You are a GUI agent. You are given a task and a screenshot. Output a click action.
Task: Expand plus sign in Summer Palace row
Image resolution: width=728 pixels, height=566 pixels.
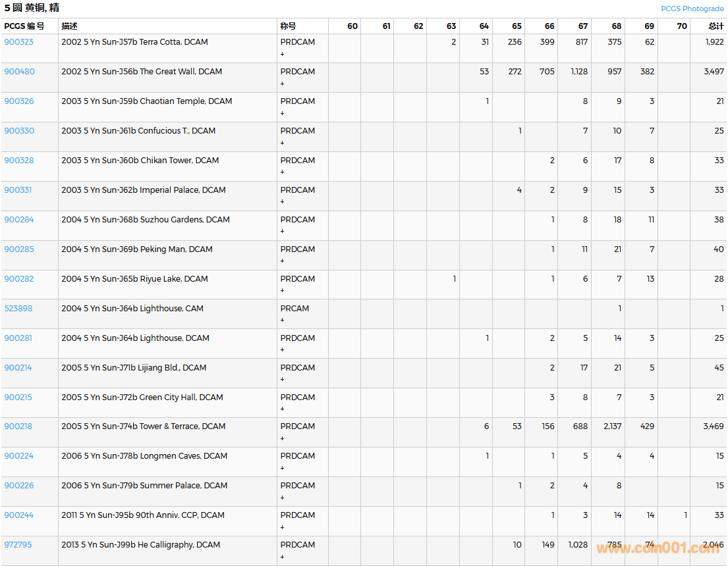283,498
